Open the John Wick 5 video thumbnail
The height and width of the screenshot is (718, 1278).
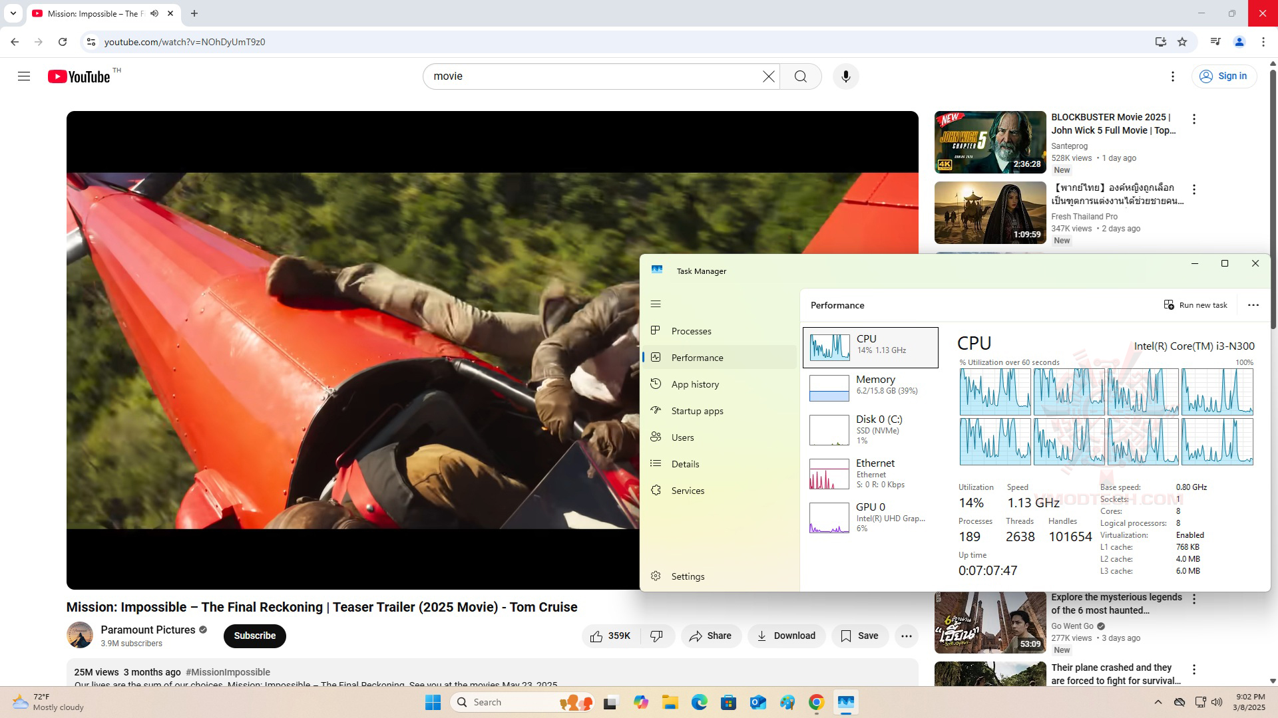[x=990, y=142]
